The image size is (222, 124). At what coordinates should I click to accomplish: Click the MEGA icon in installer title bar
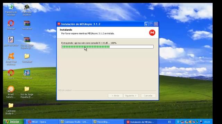coord(59,24)
